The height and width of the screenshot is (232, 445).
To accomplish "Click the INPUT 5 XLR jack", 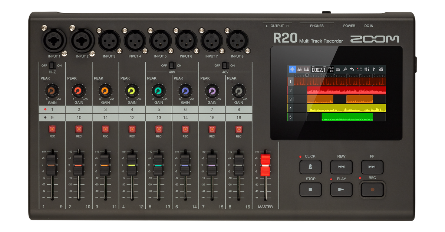I will (x=160, y=40).
